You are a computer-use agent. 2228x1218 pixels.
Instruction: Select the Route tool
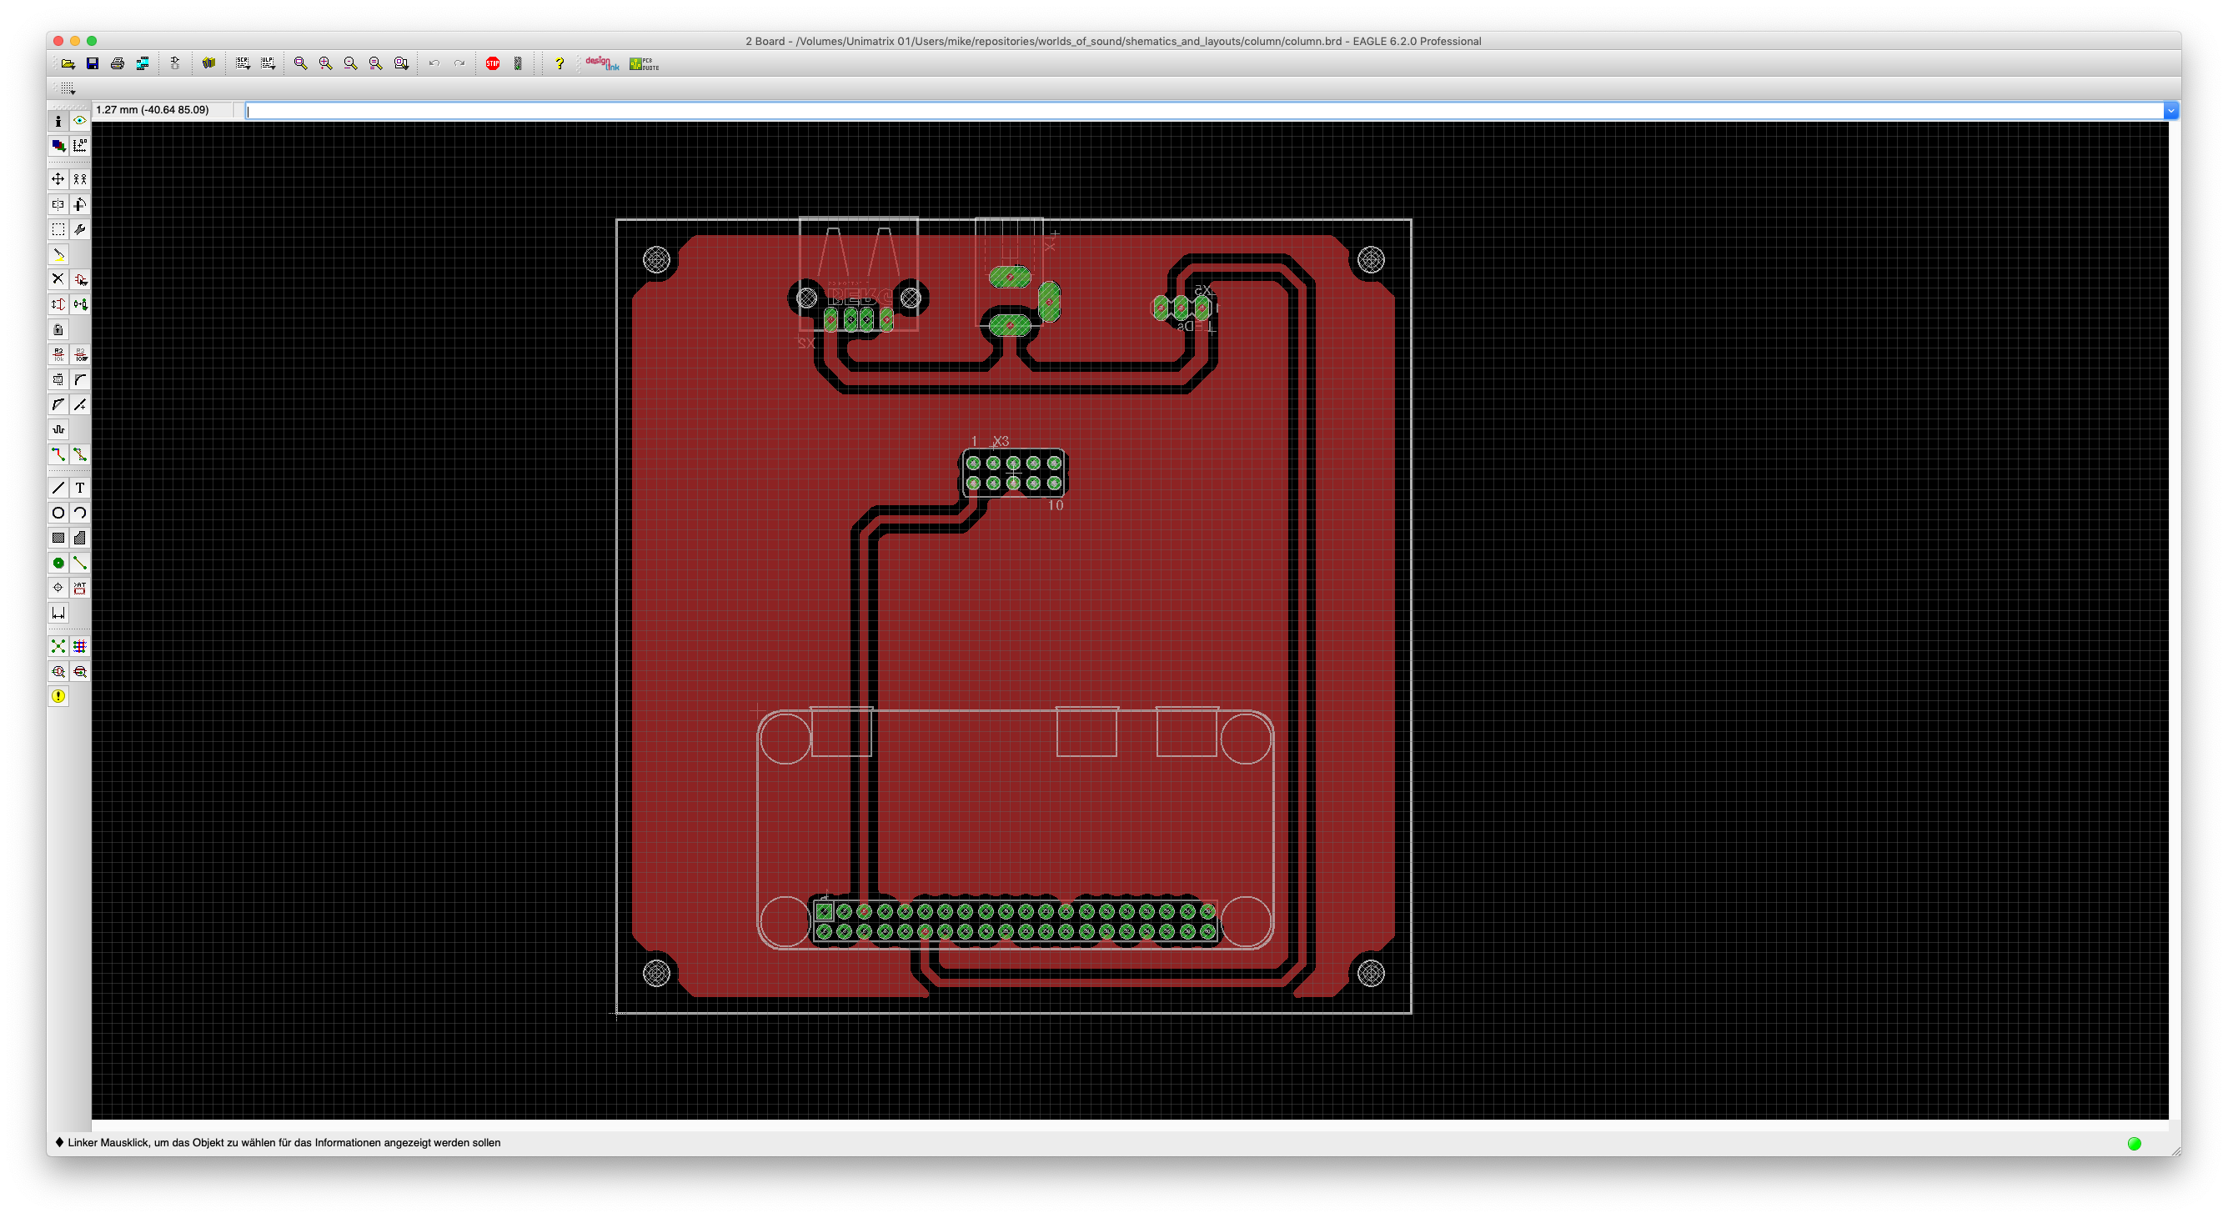click(58, 454)
